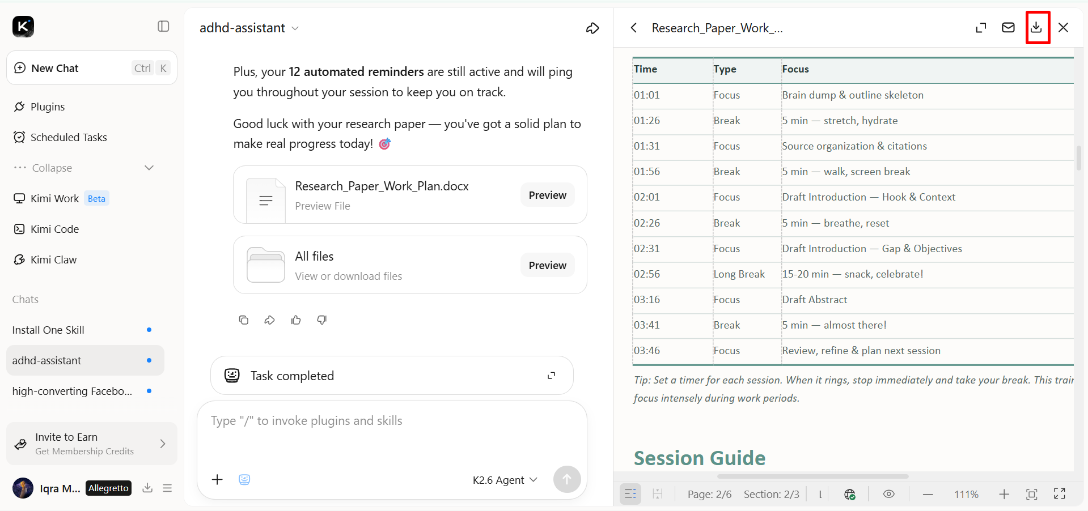Preview the Research_Paper_Work_Plan.docx file
1088x511 pixels.
[548, 195]
